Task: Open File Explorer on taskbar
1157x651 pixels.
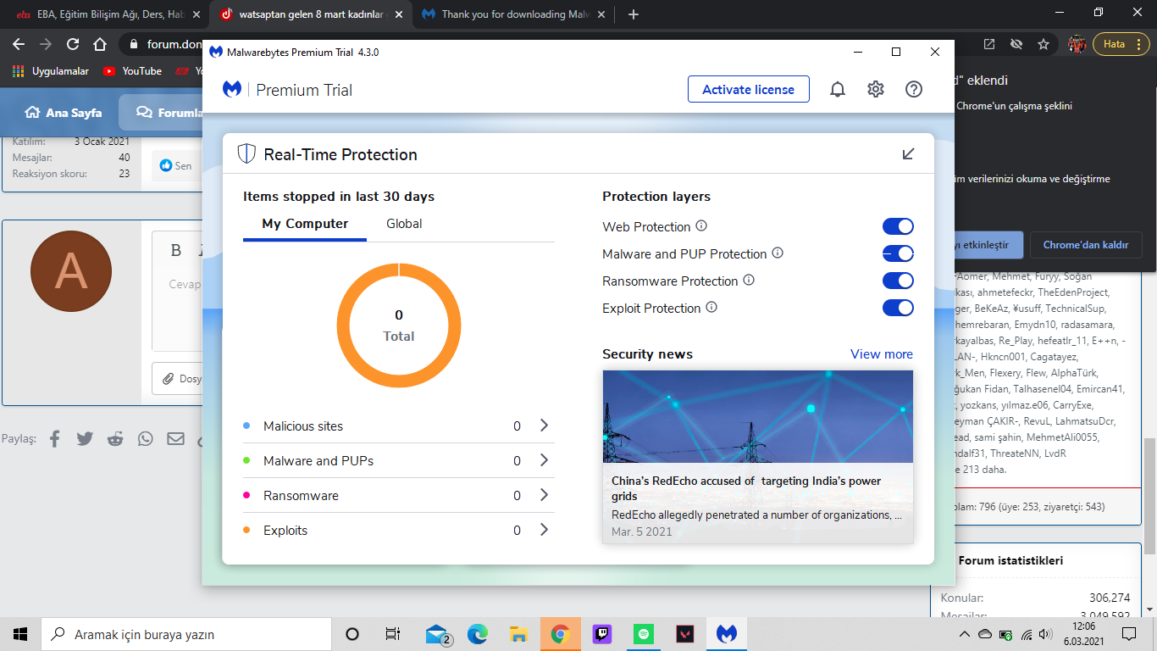Action: pyautogui.click(x=519, y=634)
